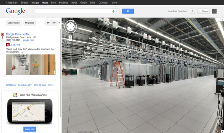Star the Google Data Center place
The width and height of the screenshot is (224, 133).
tap(2, 41)
